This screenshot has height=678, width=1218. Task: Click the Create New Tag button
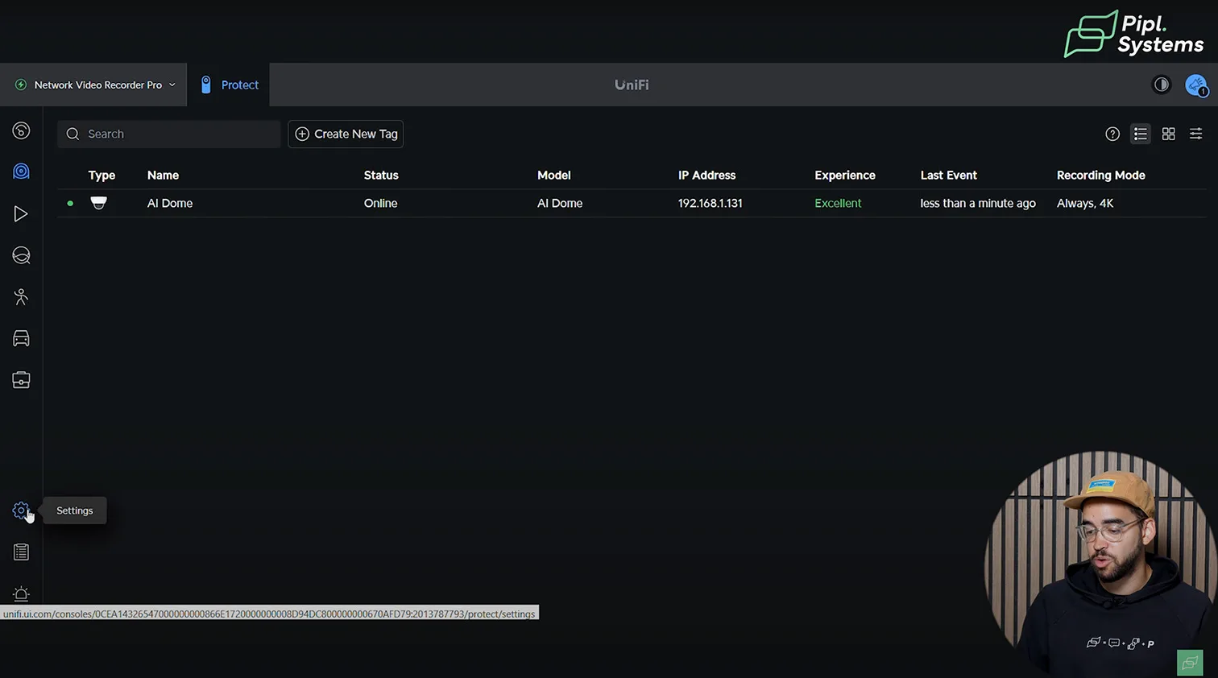[346, 134]
